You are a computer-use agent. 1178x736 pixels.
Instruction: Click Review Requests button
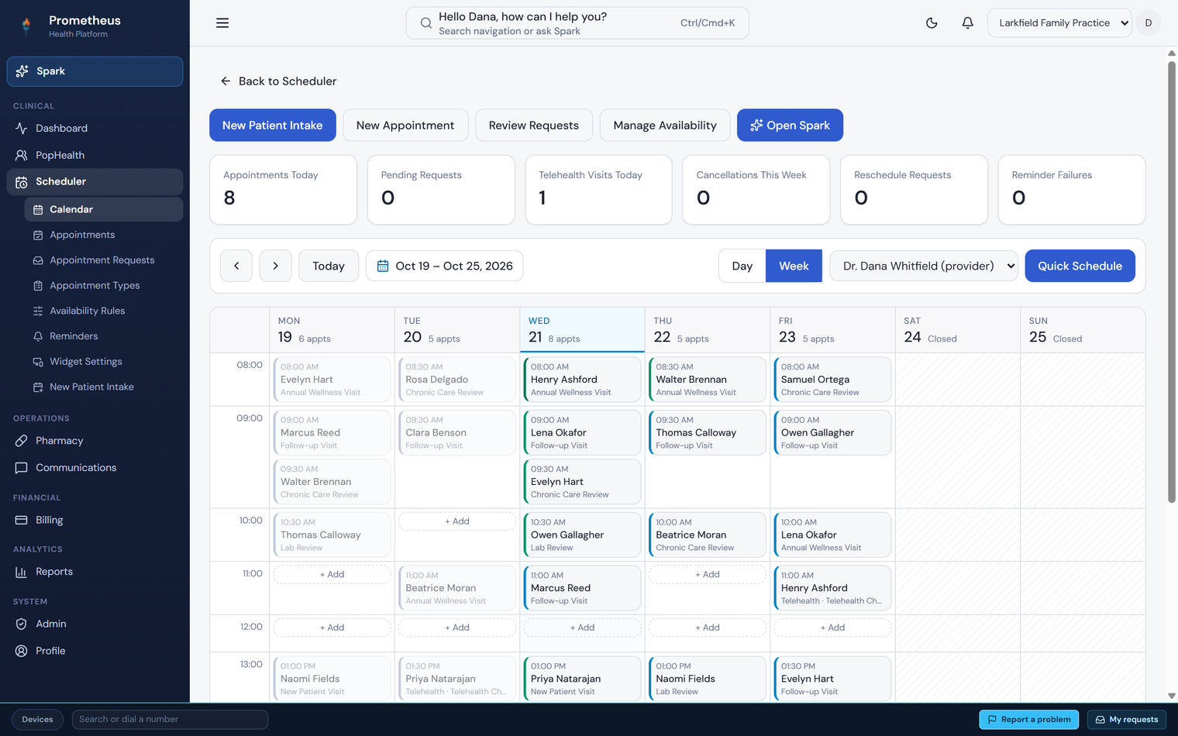(534, 126)
